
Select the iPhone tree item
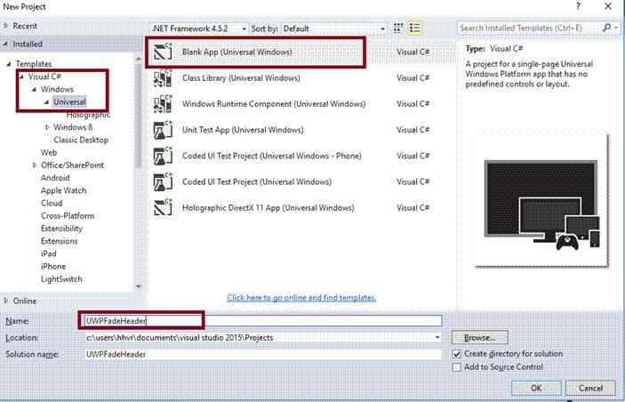click(x=53, y=267)
